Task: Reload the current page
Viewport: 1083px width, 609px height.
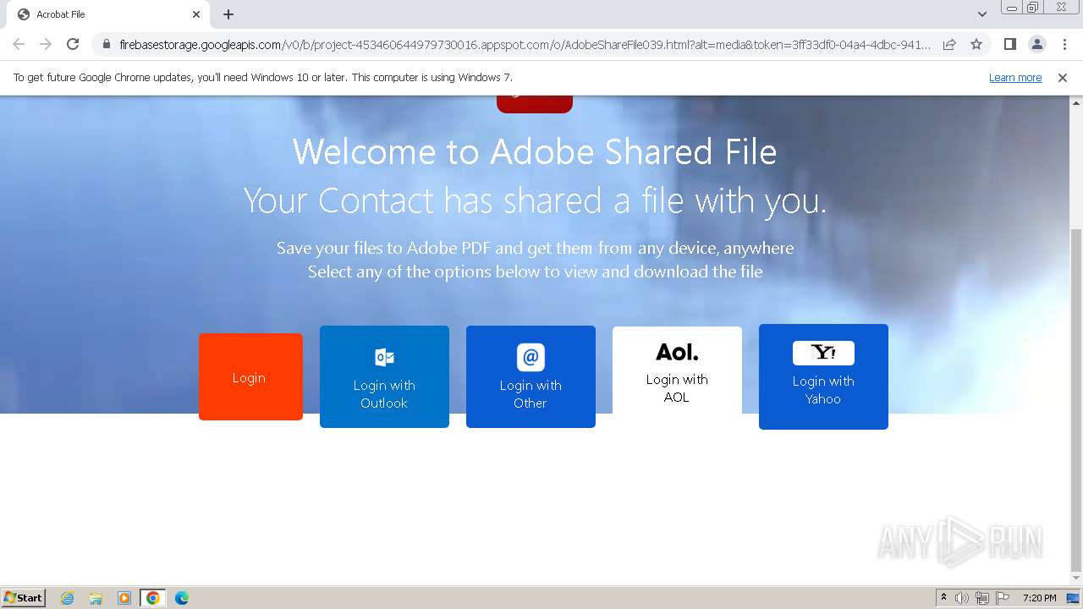Action: click(73, 44)
